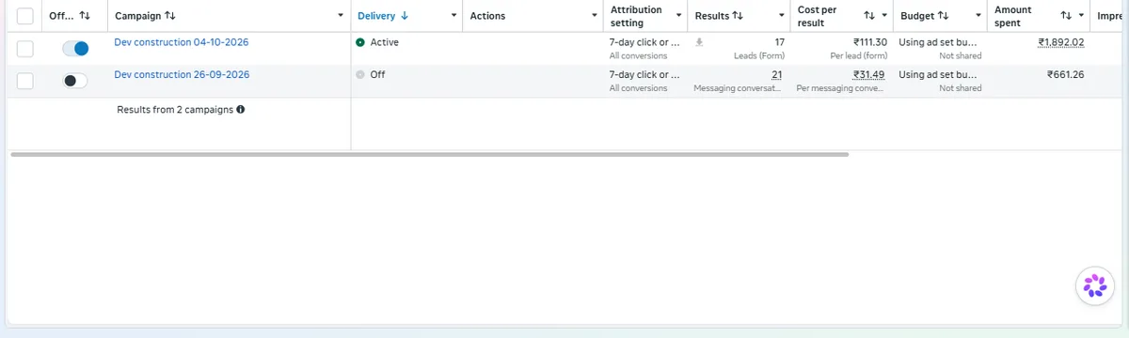Select all campaigns with header checkbox

click(25, 16)
